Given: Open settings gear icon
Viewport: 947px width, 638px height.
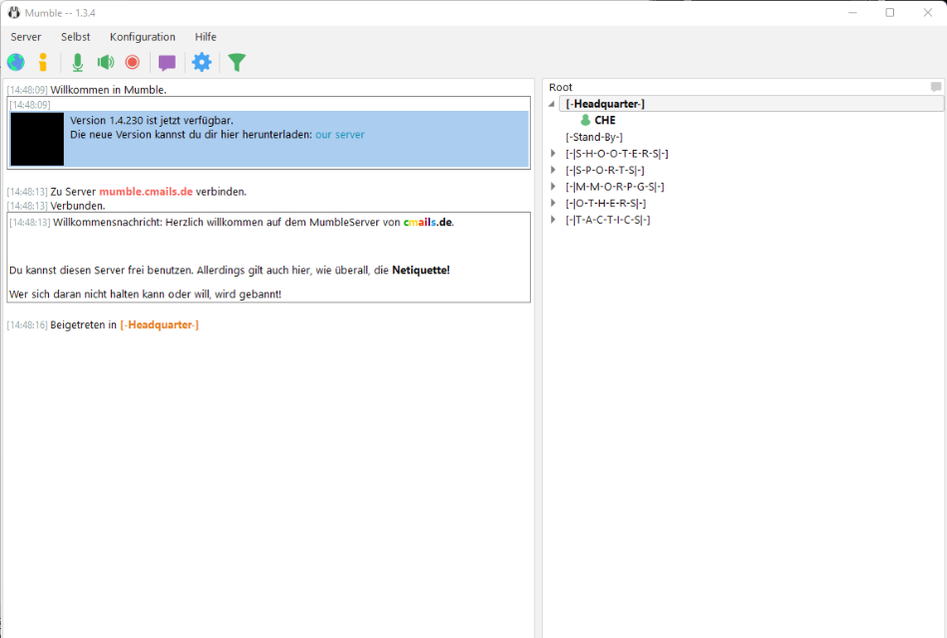Looking at the screenshot, I should [202, 62].
